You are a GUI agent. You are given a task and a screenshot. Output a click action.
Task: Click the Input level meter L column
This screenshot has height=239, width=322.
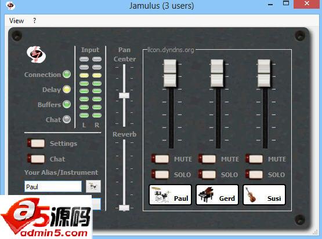coord(84,87)
